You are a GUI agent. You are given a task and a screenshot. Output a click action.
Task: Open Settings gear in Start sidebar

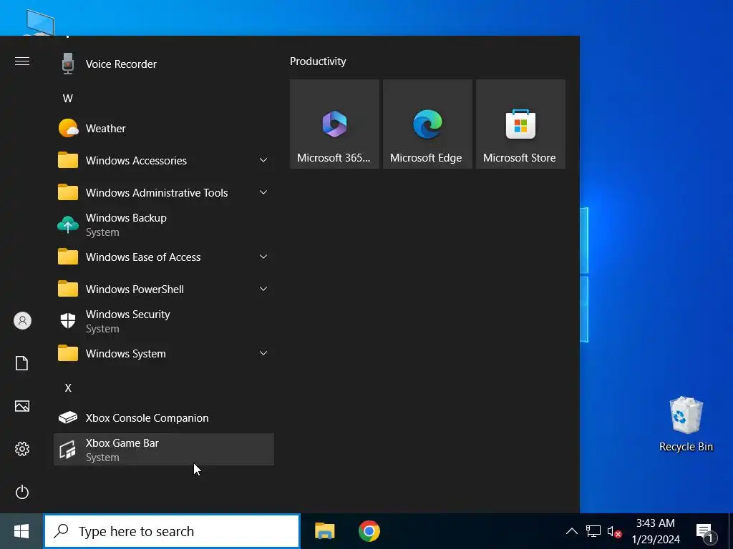pos(22,449)
